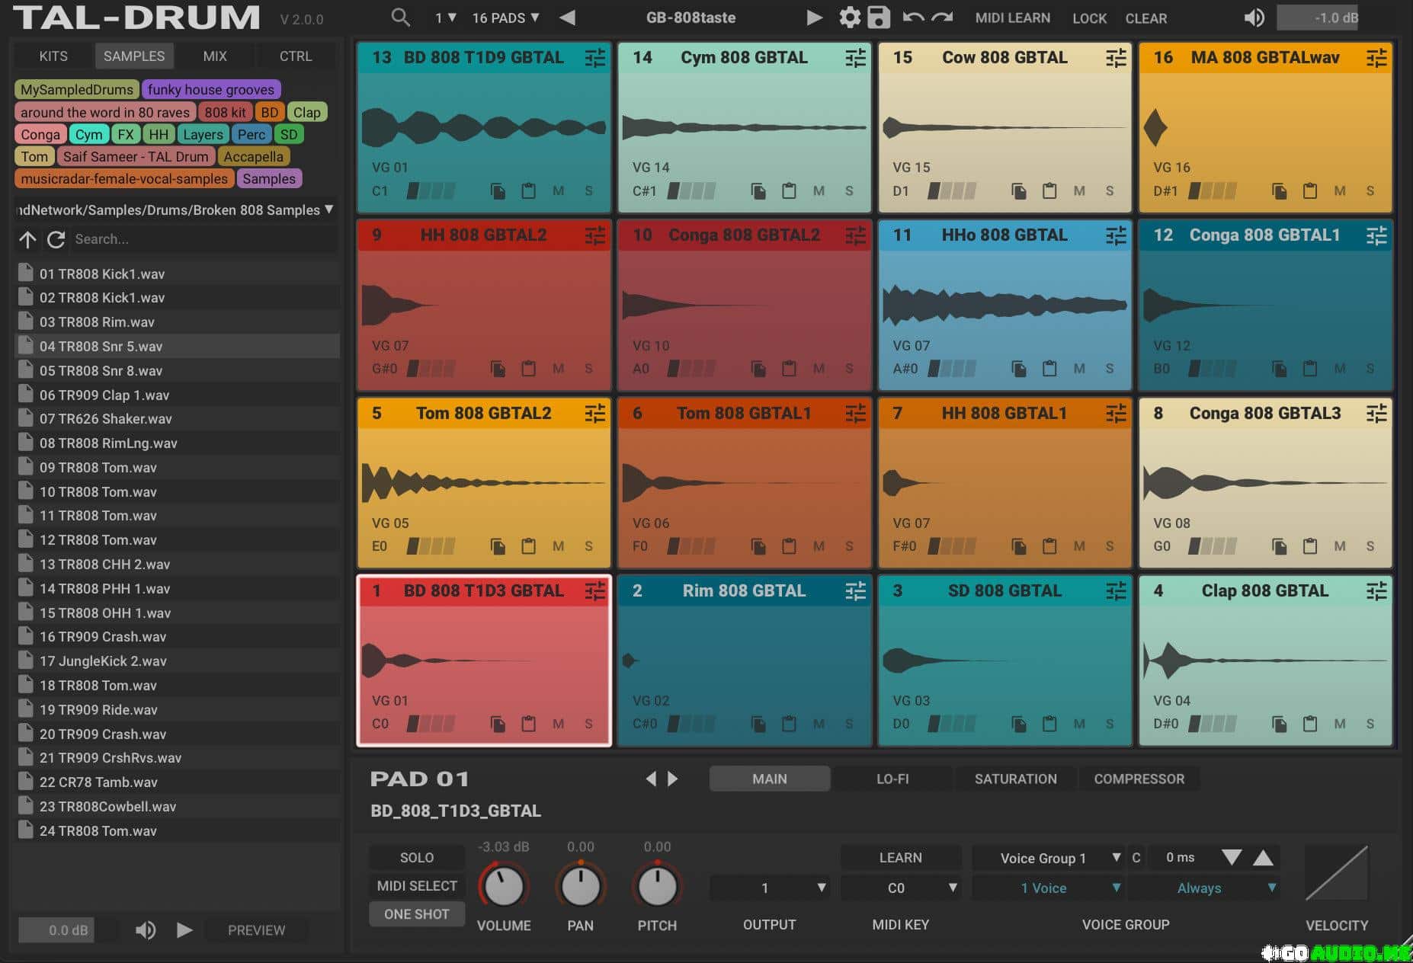Open the 1 Voice dropdown

[x=1049, y=888]
